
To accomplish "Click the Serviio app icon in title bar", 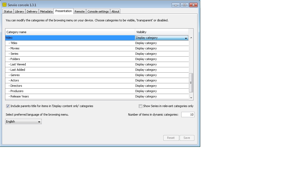I will click(4, 5).
